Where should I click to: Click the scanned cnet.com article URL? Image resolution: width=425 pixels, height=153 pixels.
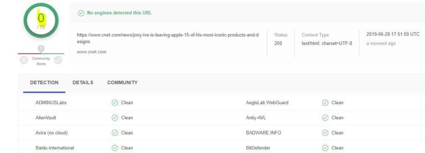pos(168,38)
